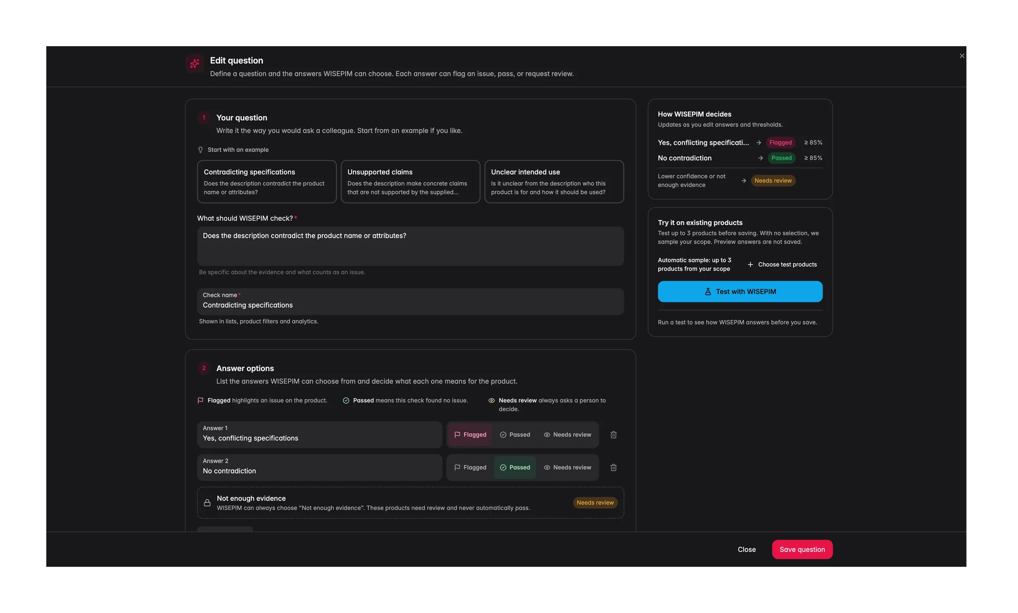Set Answer 1 outcome to Passed

click(x=515, y=434)
